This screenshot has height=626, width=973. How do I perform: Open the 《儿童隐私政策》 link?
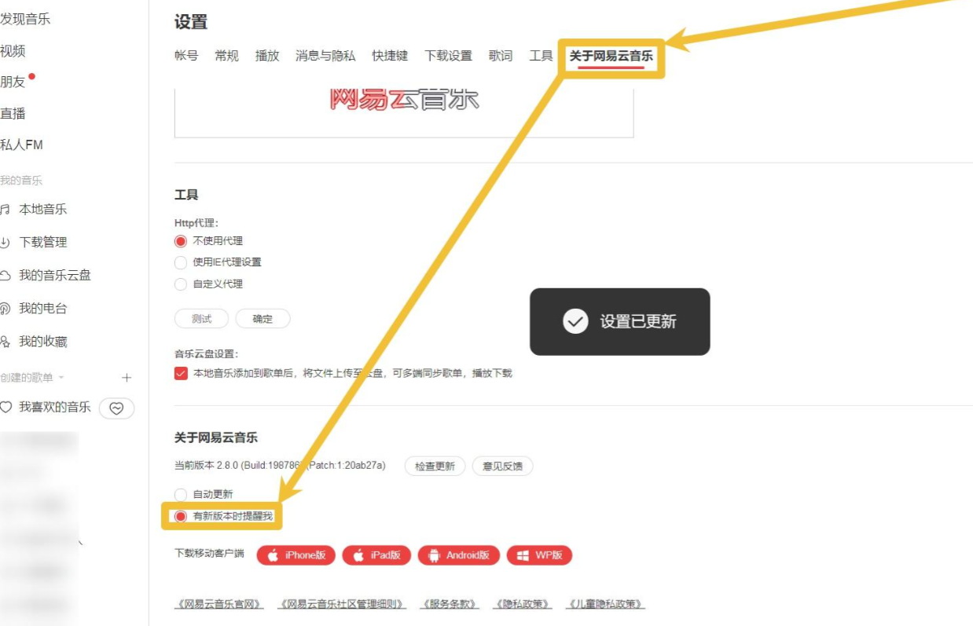(x=605, y=604)
